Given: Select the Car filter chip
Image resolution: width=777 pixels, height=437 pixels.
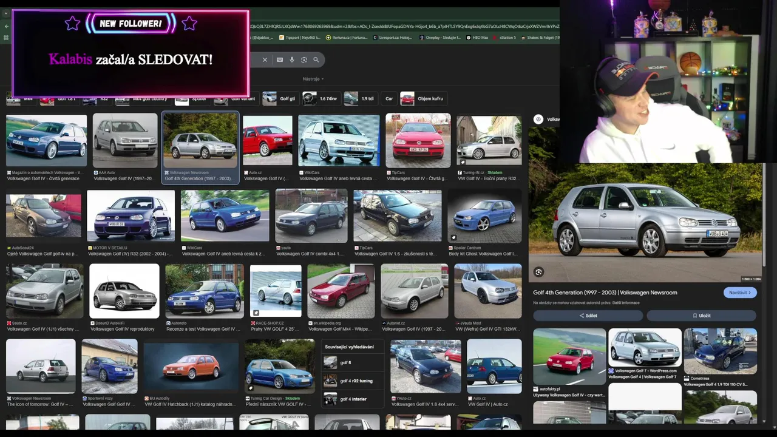Looking at the screenshot, I should 389,98.
